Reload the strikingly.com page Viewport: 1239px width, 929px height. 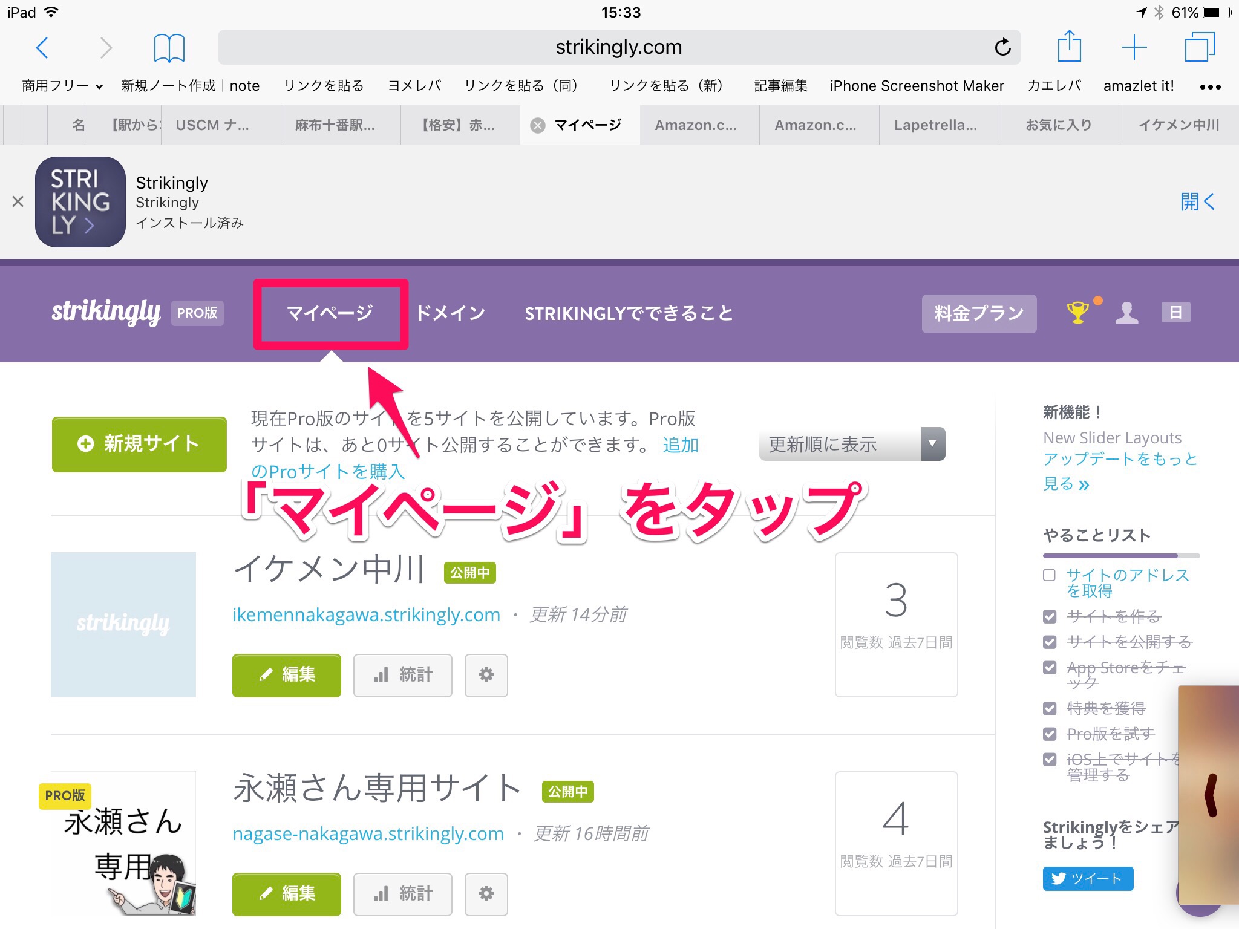coord(1002,47)
